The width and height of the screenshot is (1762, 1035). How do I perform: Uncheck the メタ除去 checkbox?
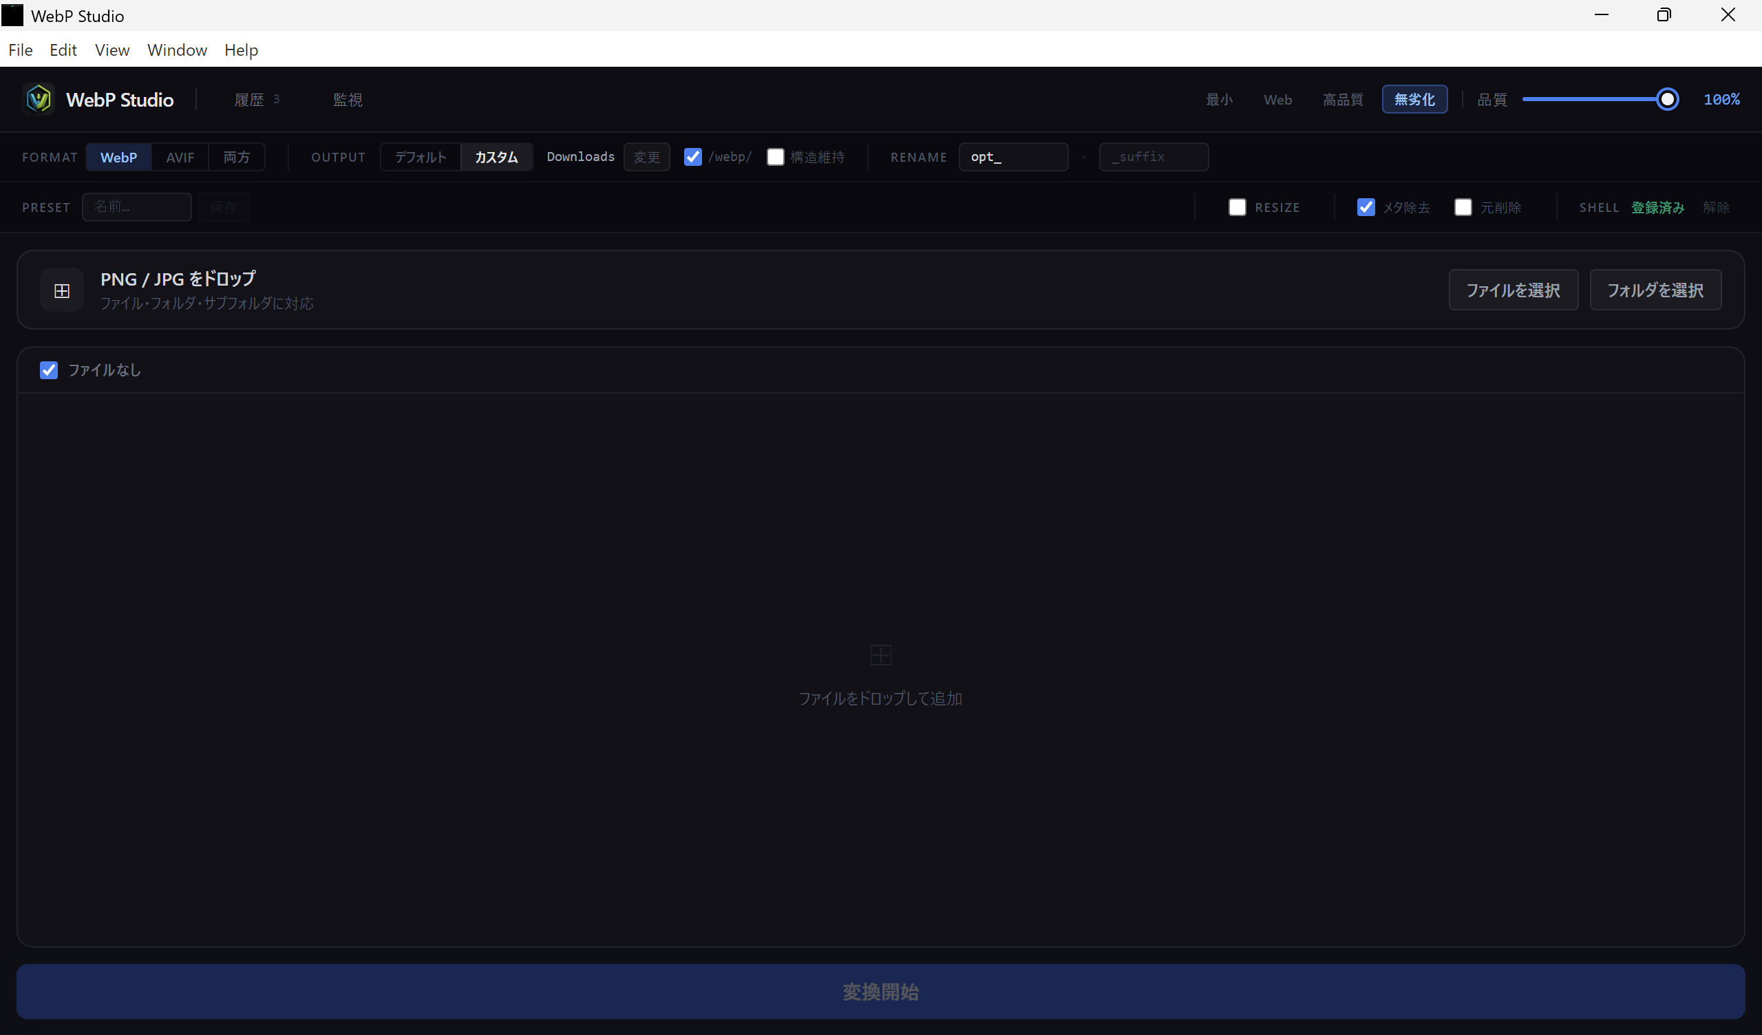1365,207
